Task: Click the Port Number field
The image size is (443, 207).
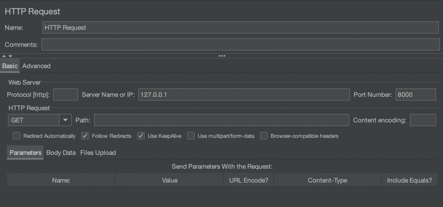Action: click(415, 94)
